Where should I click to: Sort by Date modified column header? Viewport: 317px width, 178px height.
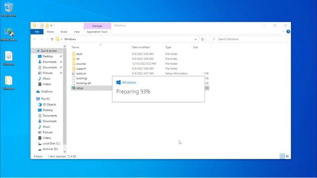[141, 47]
